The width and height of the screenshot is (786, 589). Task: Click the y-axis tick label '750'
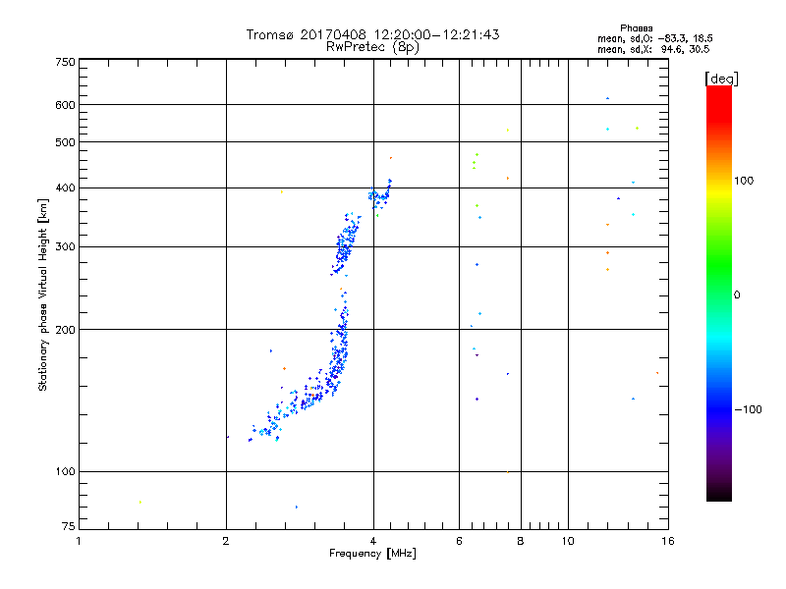point(65,62)
